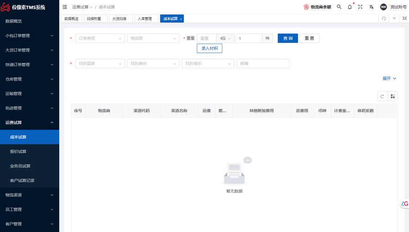Click 渠道名称 column header
Screen dimensions: 409x232
179,110
